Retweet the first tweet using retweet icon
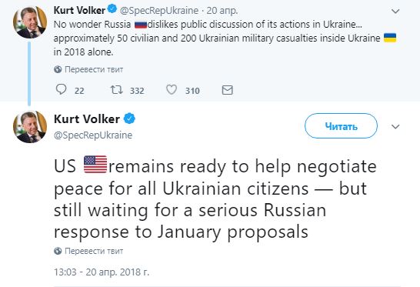Screen dimensions: 420x287 tap(117, 90)
